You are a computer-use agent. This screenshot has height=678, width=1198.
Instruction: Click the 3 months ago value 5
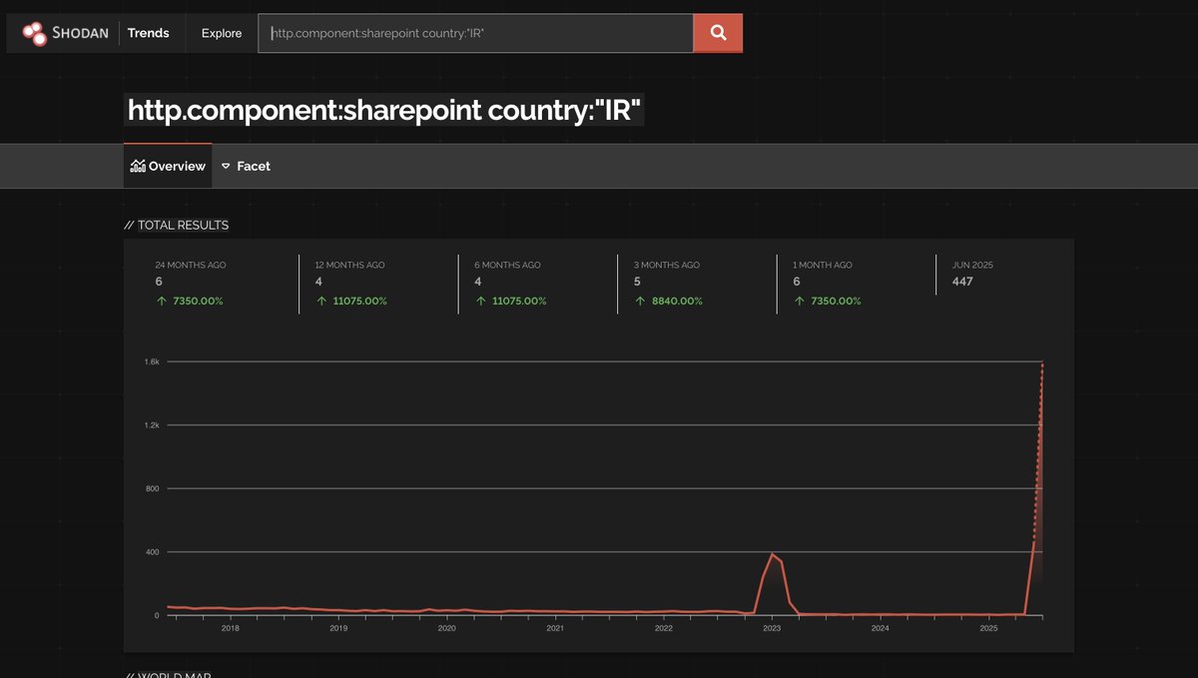(x=638, y=282)
